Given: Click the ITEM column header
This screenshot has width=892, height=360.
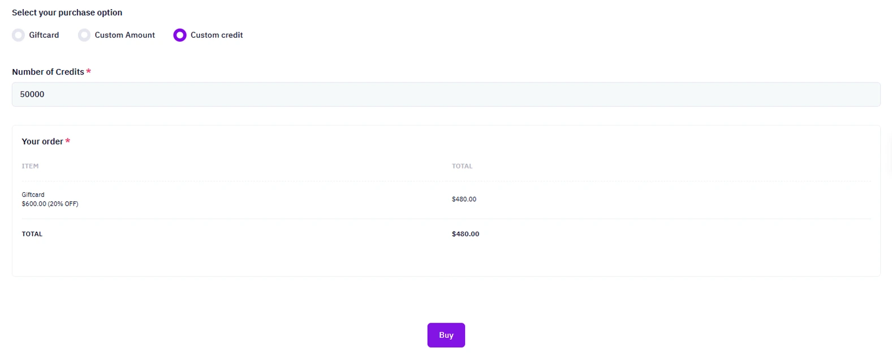Looking at the screenshot, I should [x=30, y=166].
